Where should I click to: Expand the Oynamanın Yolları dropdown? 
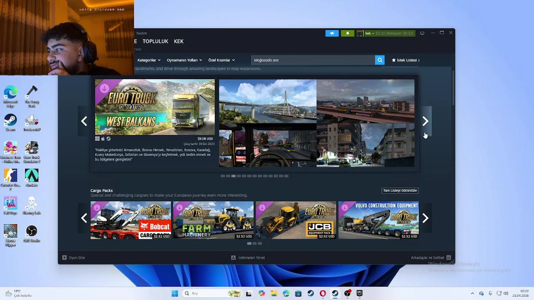184,60
